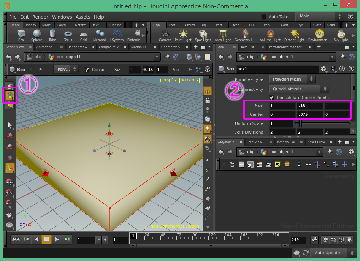The height and width of the screenshot is (261, 360).
Task: Add a Distant Light
Action: click(294, 36)
